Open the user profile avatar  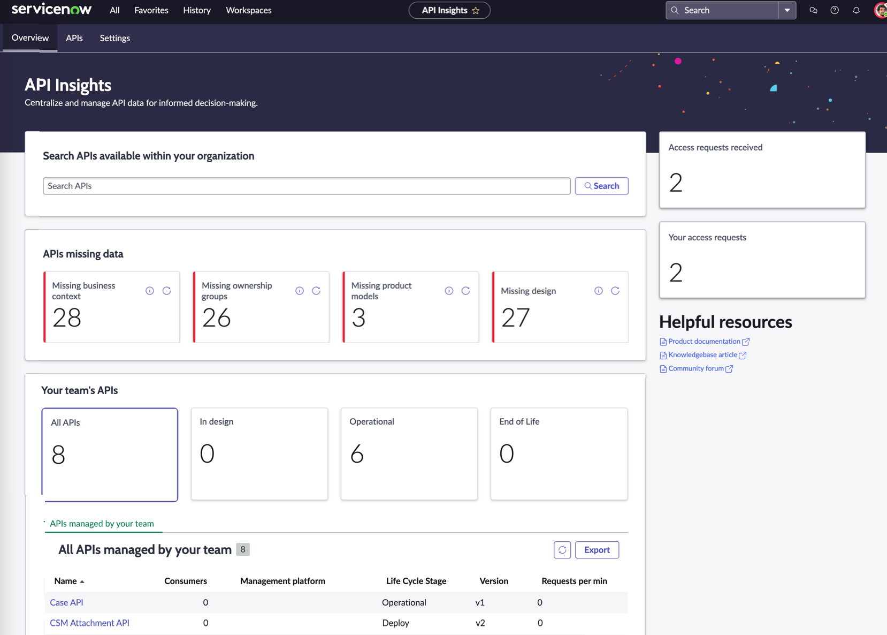(881, 10)
